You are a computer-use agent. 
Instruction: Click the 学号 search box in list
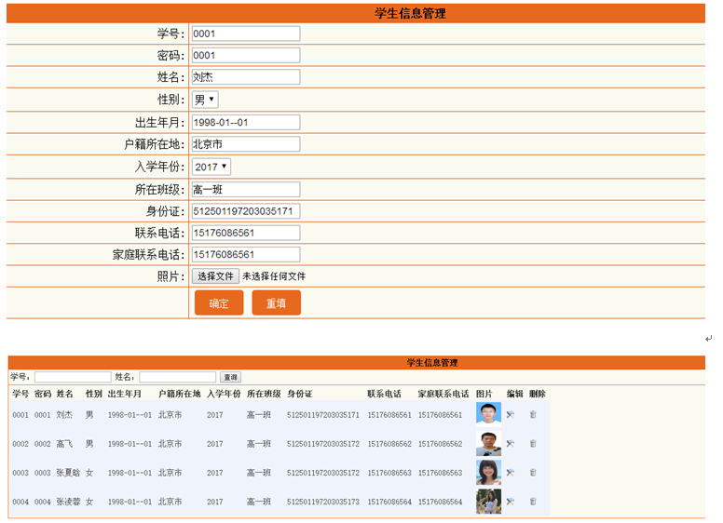(73, 377)
